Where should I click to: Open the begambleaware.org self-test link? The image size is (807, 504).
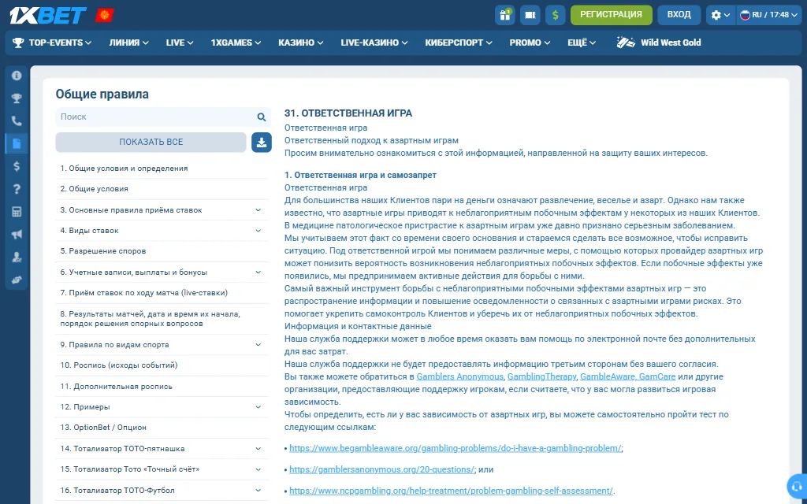(456, 448)
